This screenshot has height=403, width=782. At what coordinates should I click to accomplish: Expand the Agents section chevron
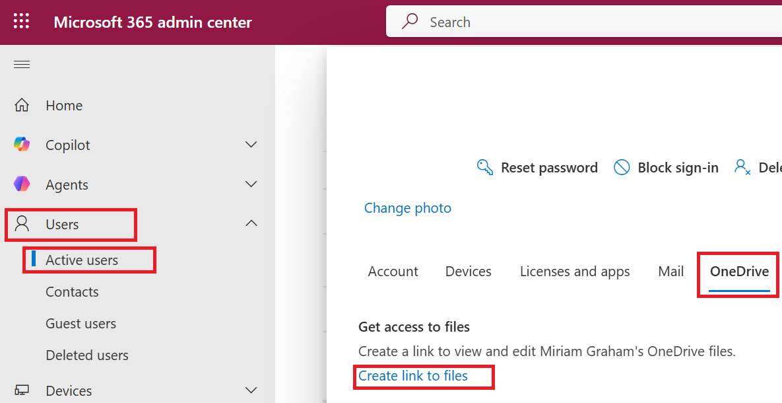click(251, 184)
